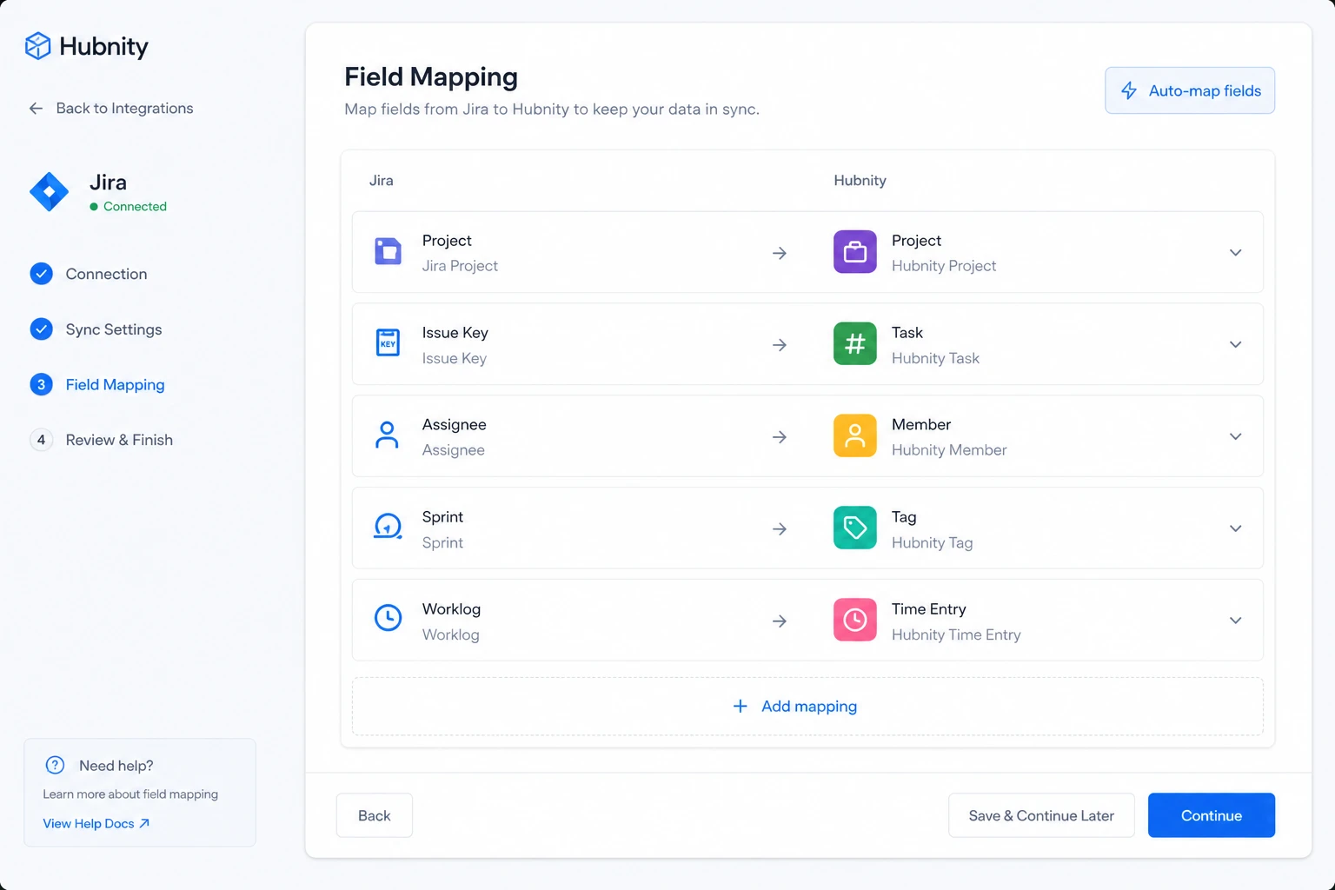This screenshot has width=1335, height=890.
Task: Open the Review & Finish step
Action: pos(102,440)
